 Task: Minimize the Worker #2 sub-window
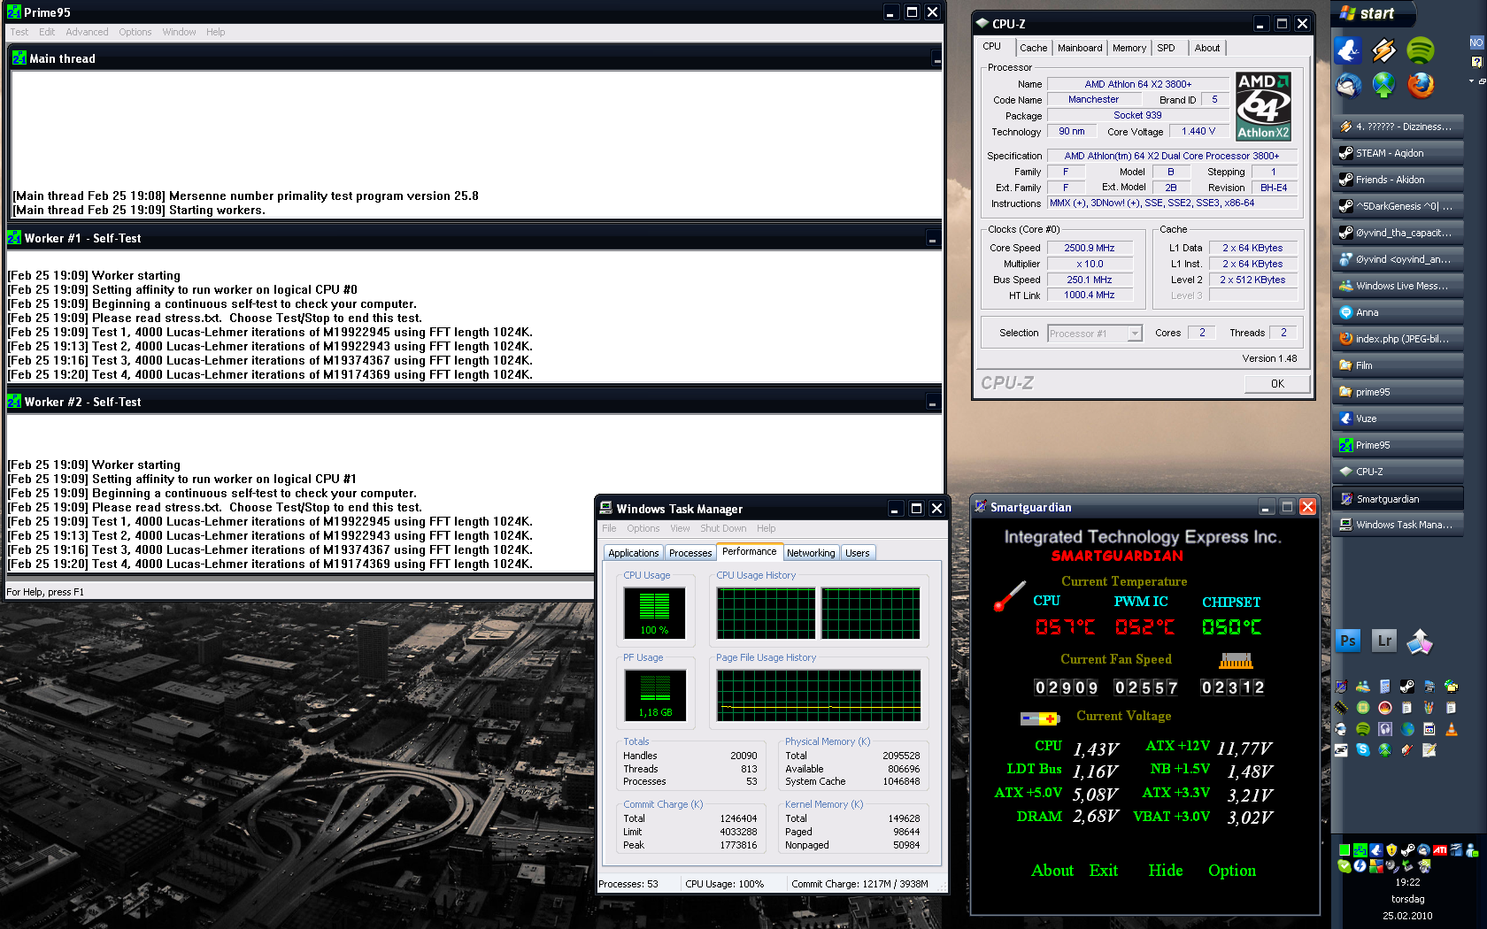(932, 403)
